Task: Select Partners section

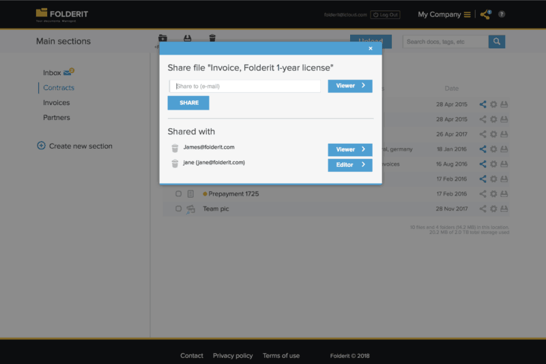Action: pos(57,117)
